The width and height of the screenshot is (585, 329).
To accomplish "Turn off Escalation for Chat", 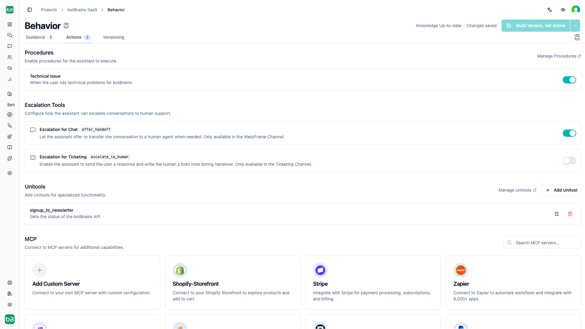I will pyautogui.click(x=569, y=133).
